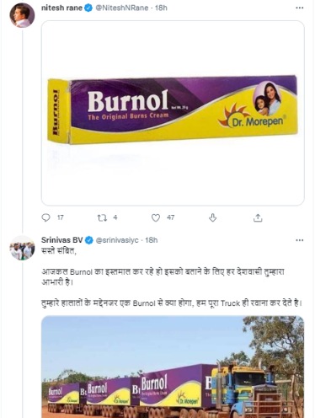Click the download icon under Burnol image tweet
The image size is (315, 418).
[213, 217]
